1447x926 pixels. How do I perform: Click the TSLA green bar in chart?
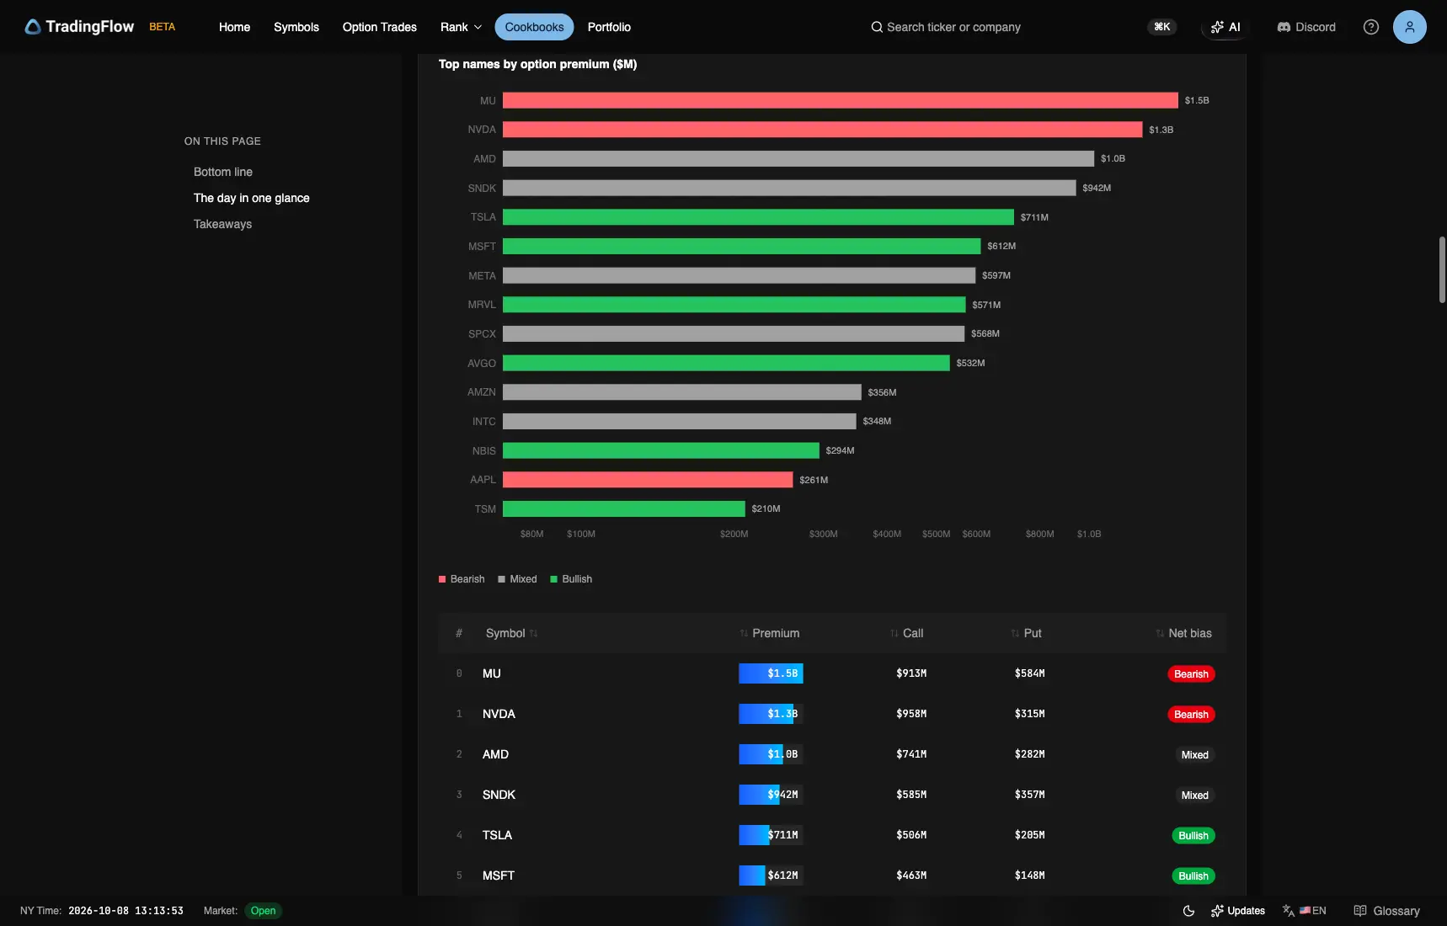758,217
